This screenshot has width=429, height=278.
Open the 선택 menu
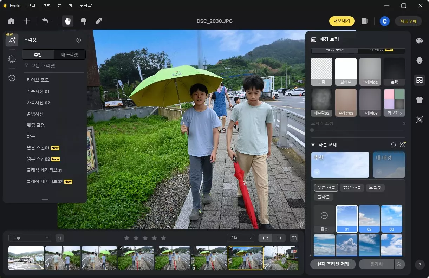[46, 6]
